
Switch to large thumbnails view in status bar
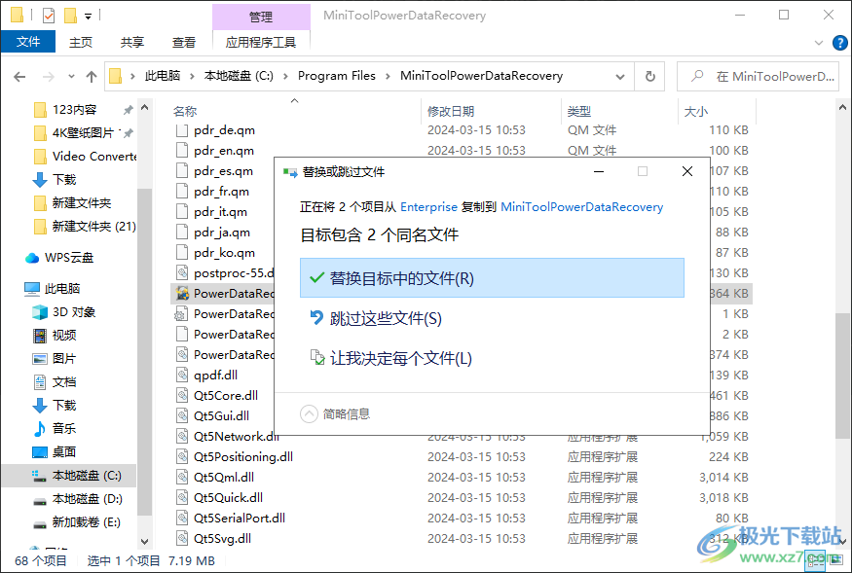(x=835, y=560)
